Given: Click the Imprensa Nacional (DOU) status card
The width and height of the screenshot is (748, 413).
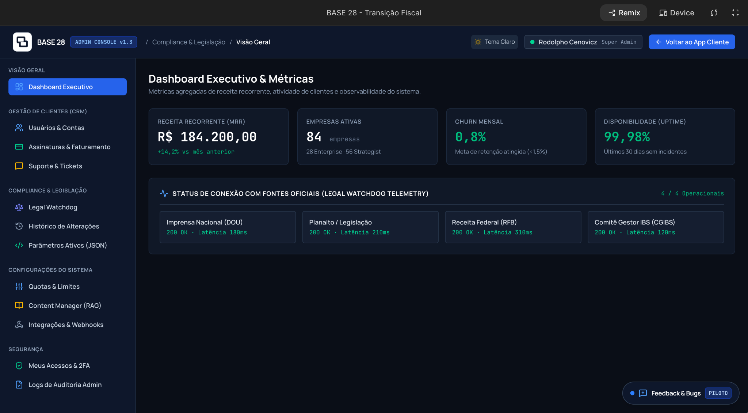Looking at the screenshot, I should (228, 227).
